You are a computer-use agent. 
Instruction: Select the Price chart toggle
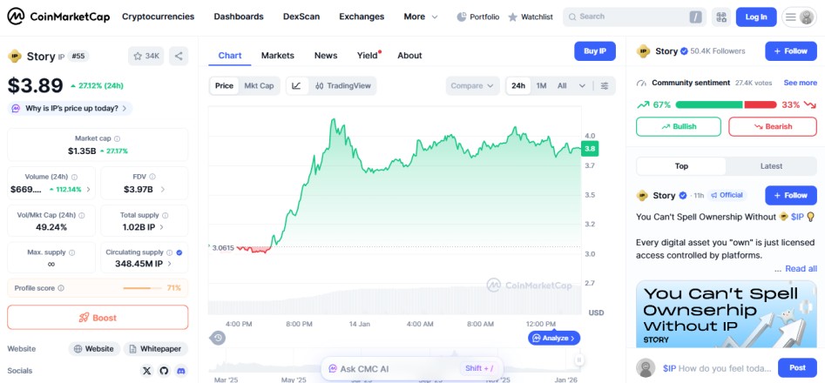(x=224, y=85)
